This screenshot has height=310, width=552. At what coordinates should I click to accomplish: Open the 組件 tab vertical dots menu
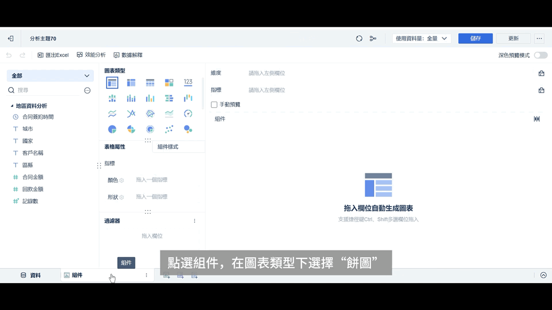[x=147, y=275]
